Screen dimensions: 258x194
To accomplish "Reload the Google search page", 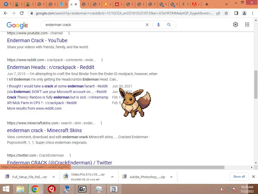I will tap(22, 13).
